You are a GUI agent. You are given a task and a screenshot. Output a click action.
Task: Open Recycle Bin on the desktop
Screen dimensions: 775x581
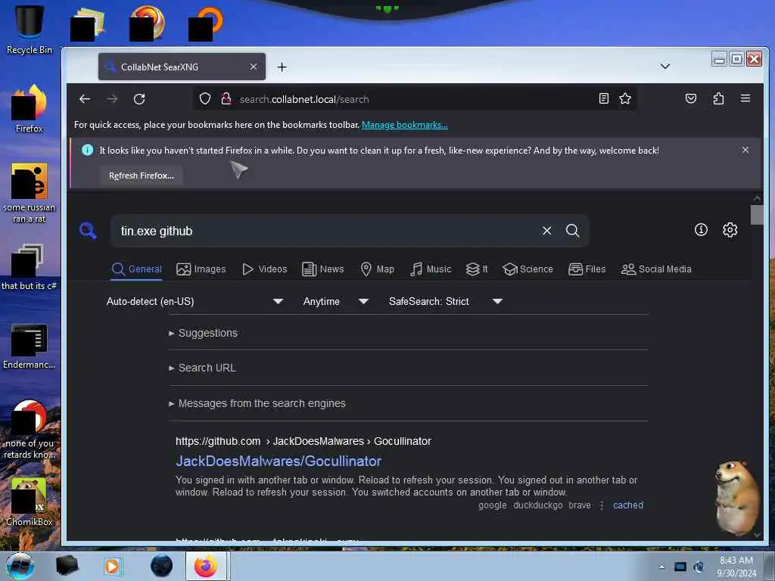30,30
